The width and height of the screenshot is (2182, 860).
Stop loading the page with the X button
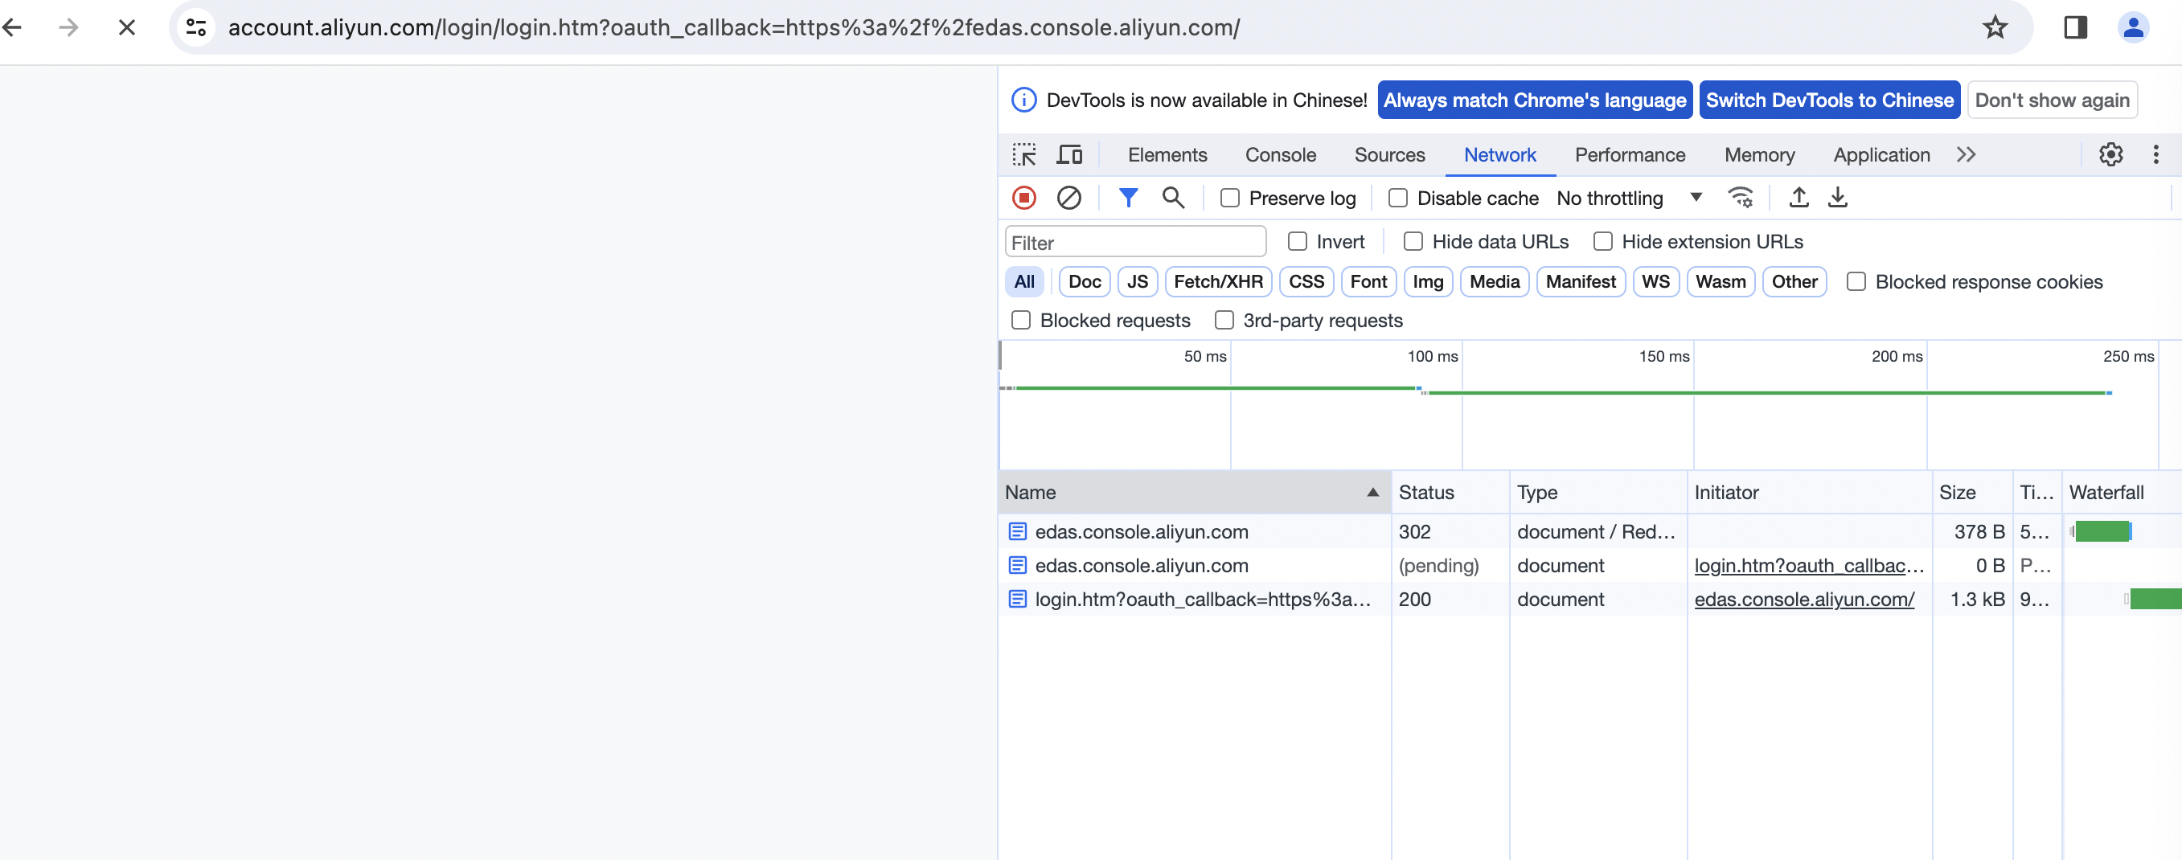[127, 27]
